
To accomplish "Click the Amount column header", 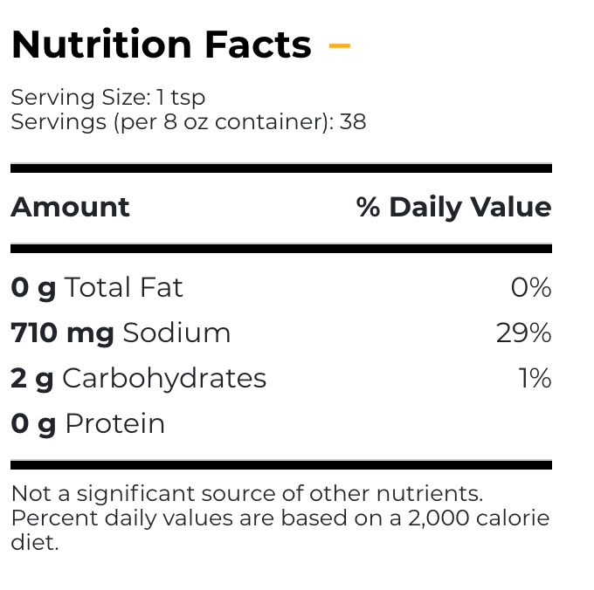I will 70,207.
